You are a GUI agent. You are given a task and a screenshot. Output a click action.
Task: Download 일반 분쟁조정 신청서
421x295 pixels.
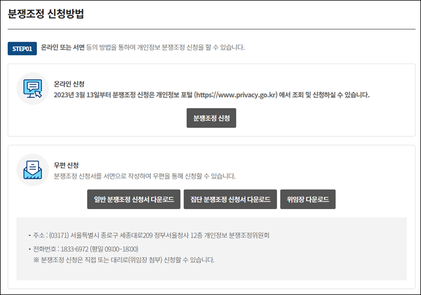134,199
